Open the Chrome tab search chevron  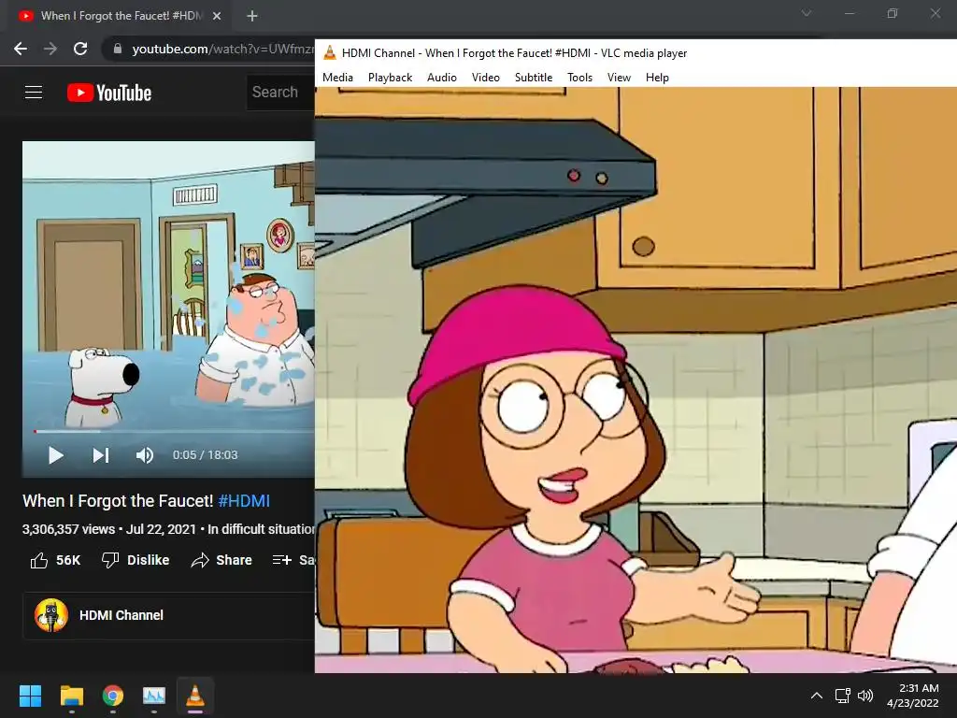(x=807, y=13)
